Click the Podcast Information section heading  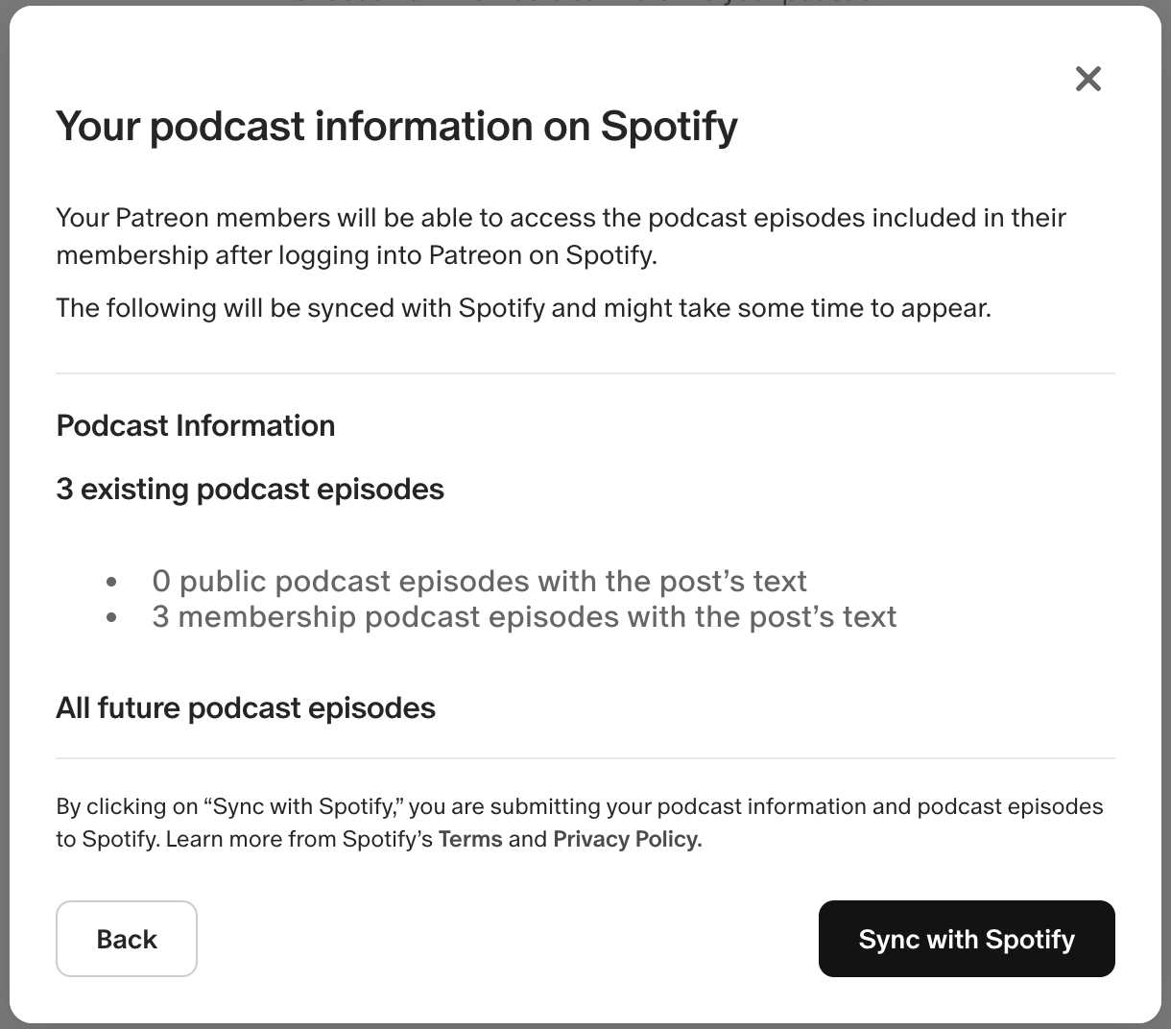196,425
